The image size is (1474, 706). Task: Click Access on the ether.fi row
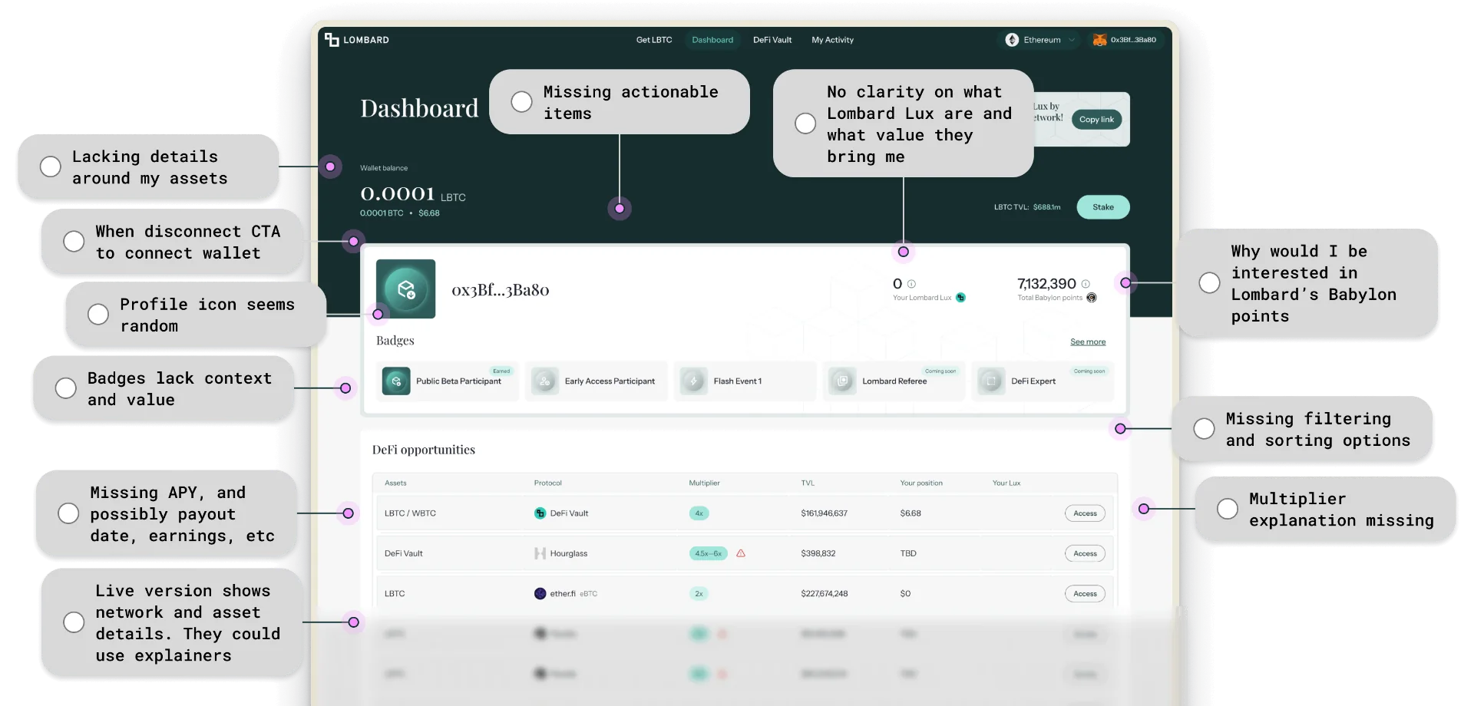[1085, 593]
